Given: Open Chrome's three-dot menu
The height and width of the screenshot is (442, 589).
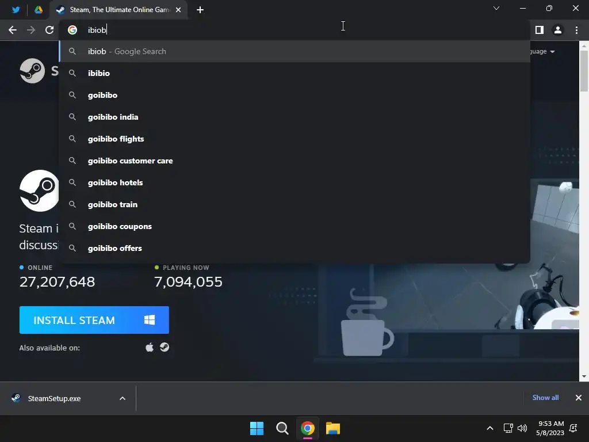Looking at the screenshot, I should coord(576,30).
